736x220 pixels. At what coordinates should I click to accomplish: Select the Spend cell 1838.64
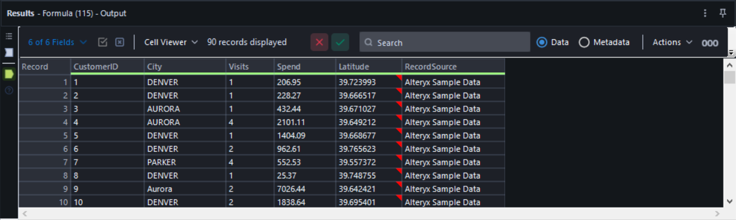[x=305, y=202]
